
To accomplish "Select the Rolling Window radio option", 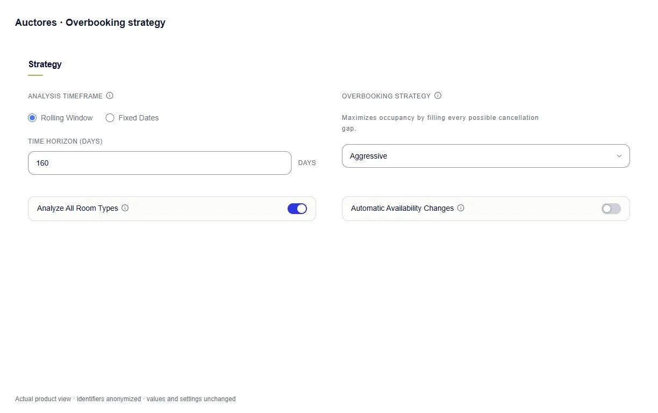I will (x=32, y=118).
